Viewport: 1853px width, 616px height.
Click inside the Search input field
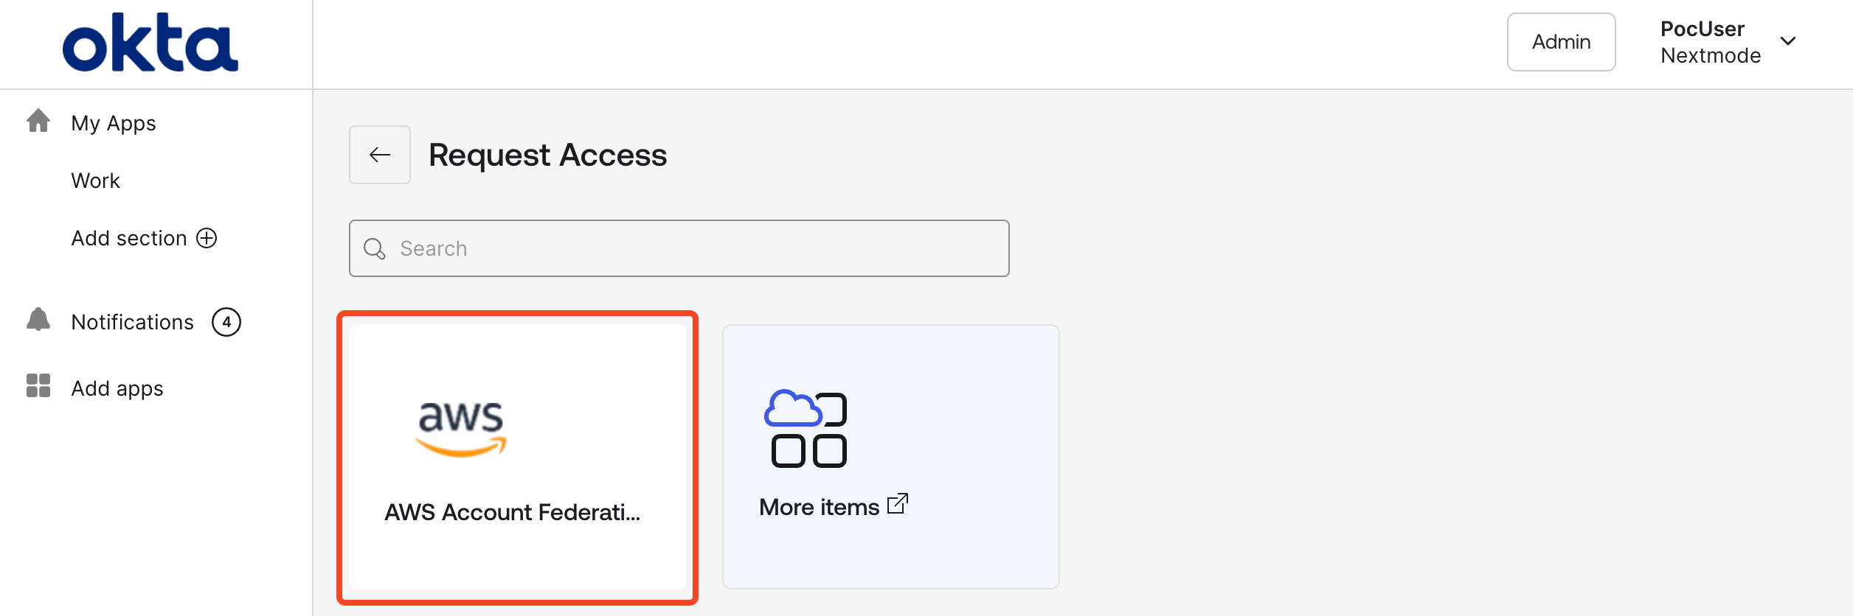coord(679,248)
